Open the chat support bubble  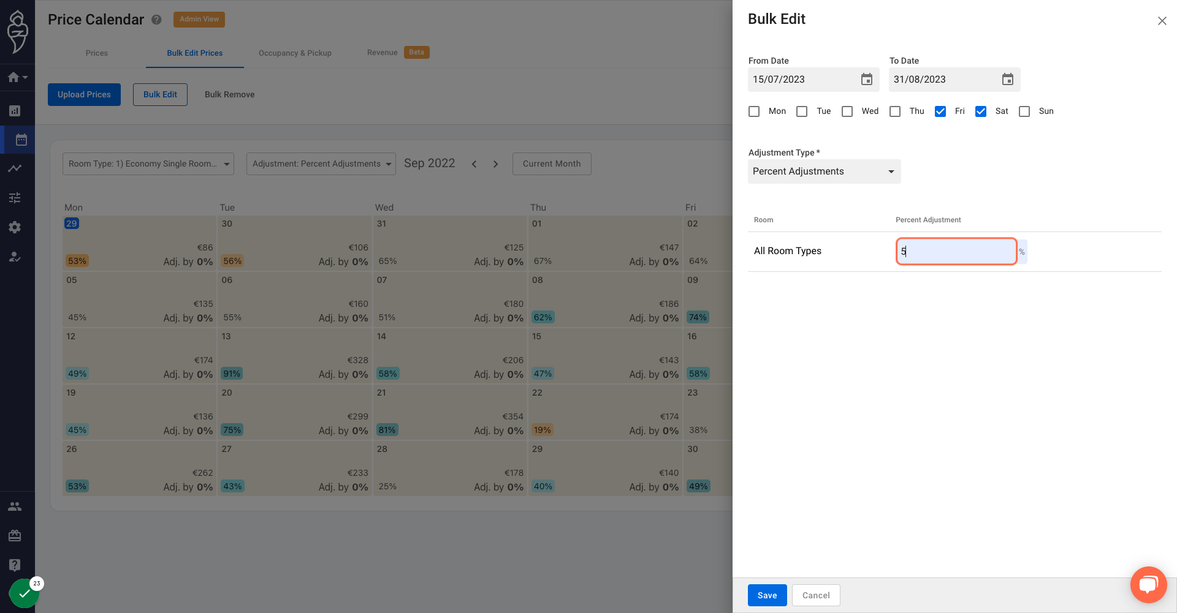(x=1148, y=585)
